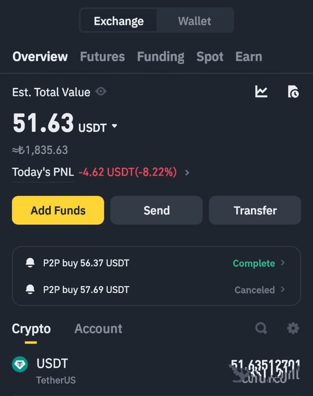This screenshot has width=313, height=396.
Task: Switch to Exchange mode
Action: pos(118,21)
